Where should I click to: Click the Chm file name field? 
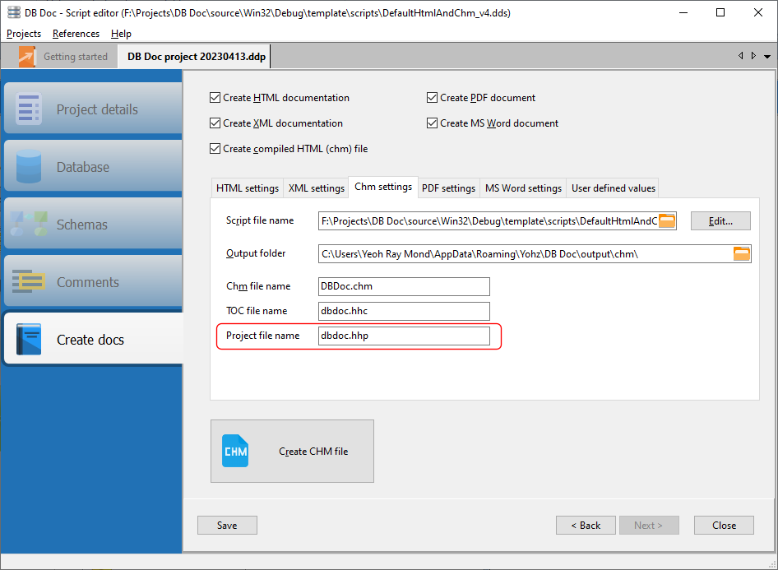(404, 286)
